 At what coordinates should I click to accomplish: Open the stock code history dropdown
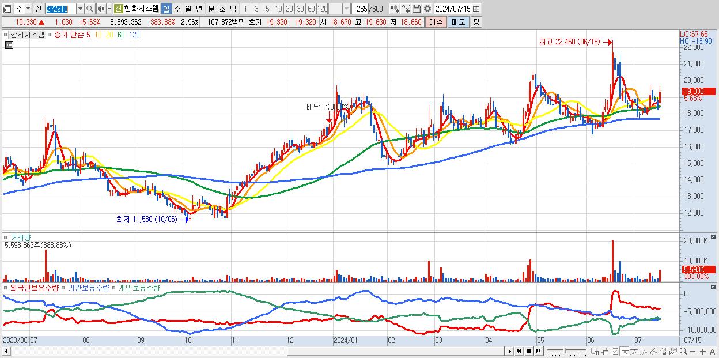(80, 9)
